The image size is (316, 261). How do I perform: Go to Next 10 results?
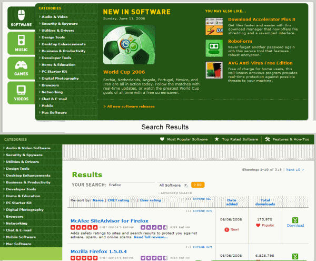[x=295, y=170]
